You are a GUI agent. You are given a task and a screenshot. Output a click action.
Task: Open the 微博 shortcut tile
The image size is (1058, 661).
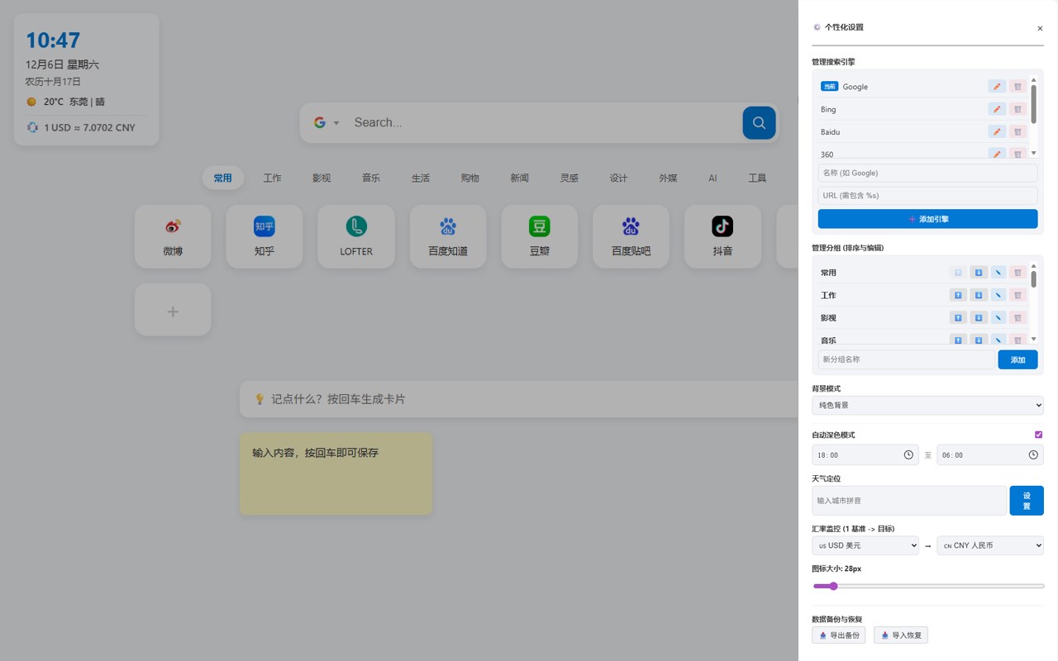pos(173,236)
